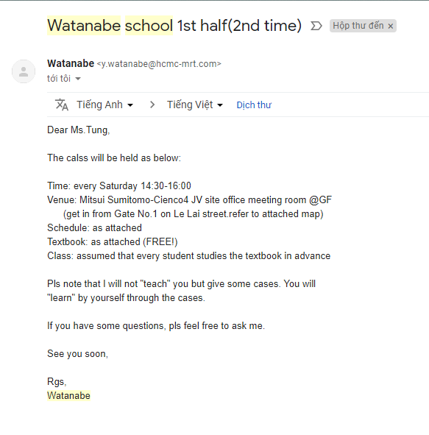Click the arrow between language selectors
Image resolution: width=429 pixels, height=435 pixels.
pos(152,105)
